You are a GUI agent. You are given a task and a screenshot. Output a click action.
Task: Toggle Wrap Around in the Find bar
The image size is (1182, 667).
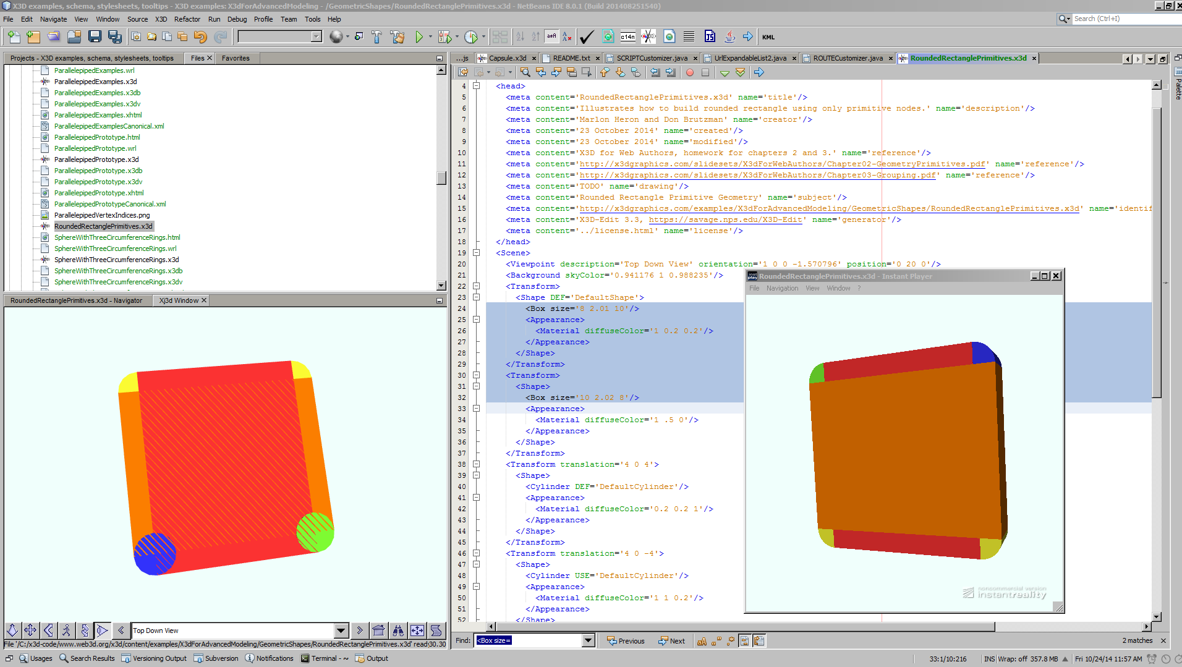(x=759, y=641)
